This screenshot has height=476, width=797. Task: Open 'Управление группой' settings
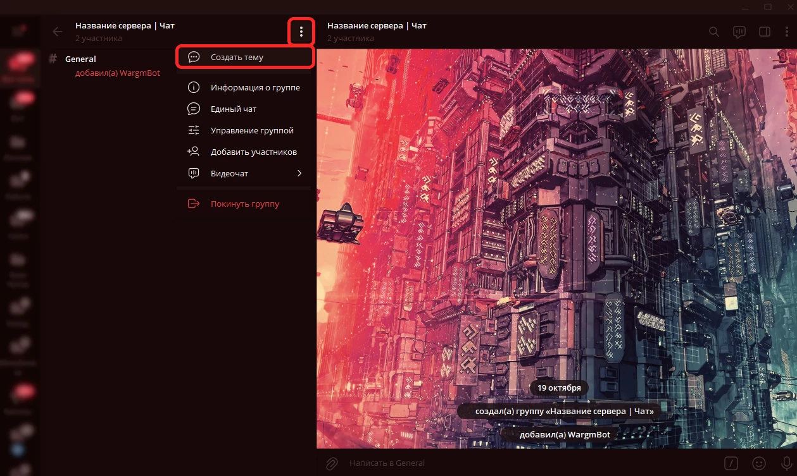coord(252,131)
